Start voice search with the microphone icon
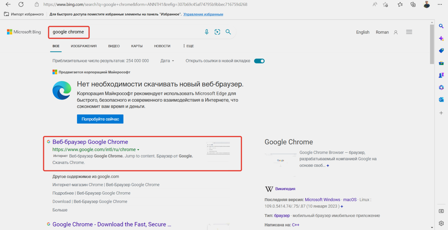 207,32
